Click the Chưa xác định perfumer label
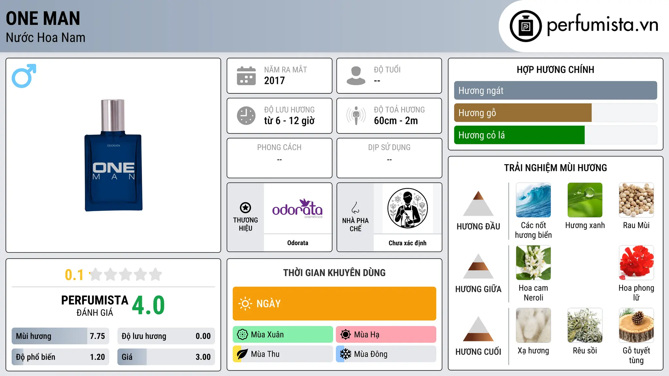Viewport: 669px width, 376px height. point(408,243)
